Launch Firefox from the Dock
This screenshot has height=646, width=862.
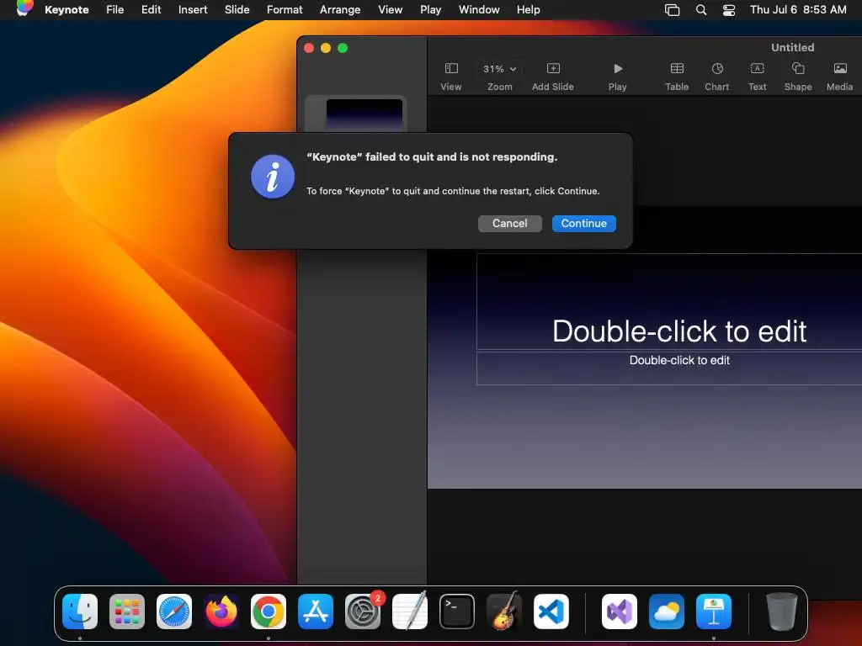221,612
